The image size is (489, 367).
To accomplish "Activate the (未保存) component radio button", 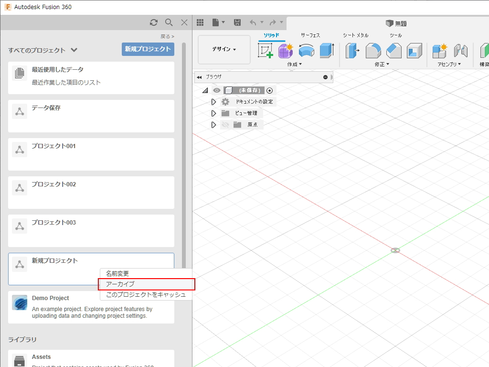I will 270,90.
